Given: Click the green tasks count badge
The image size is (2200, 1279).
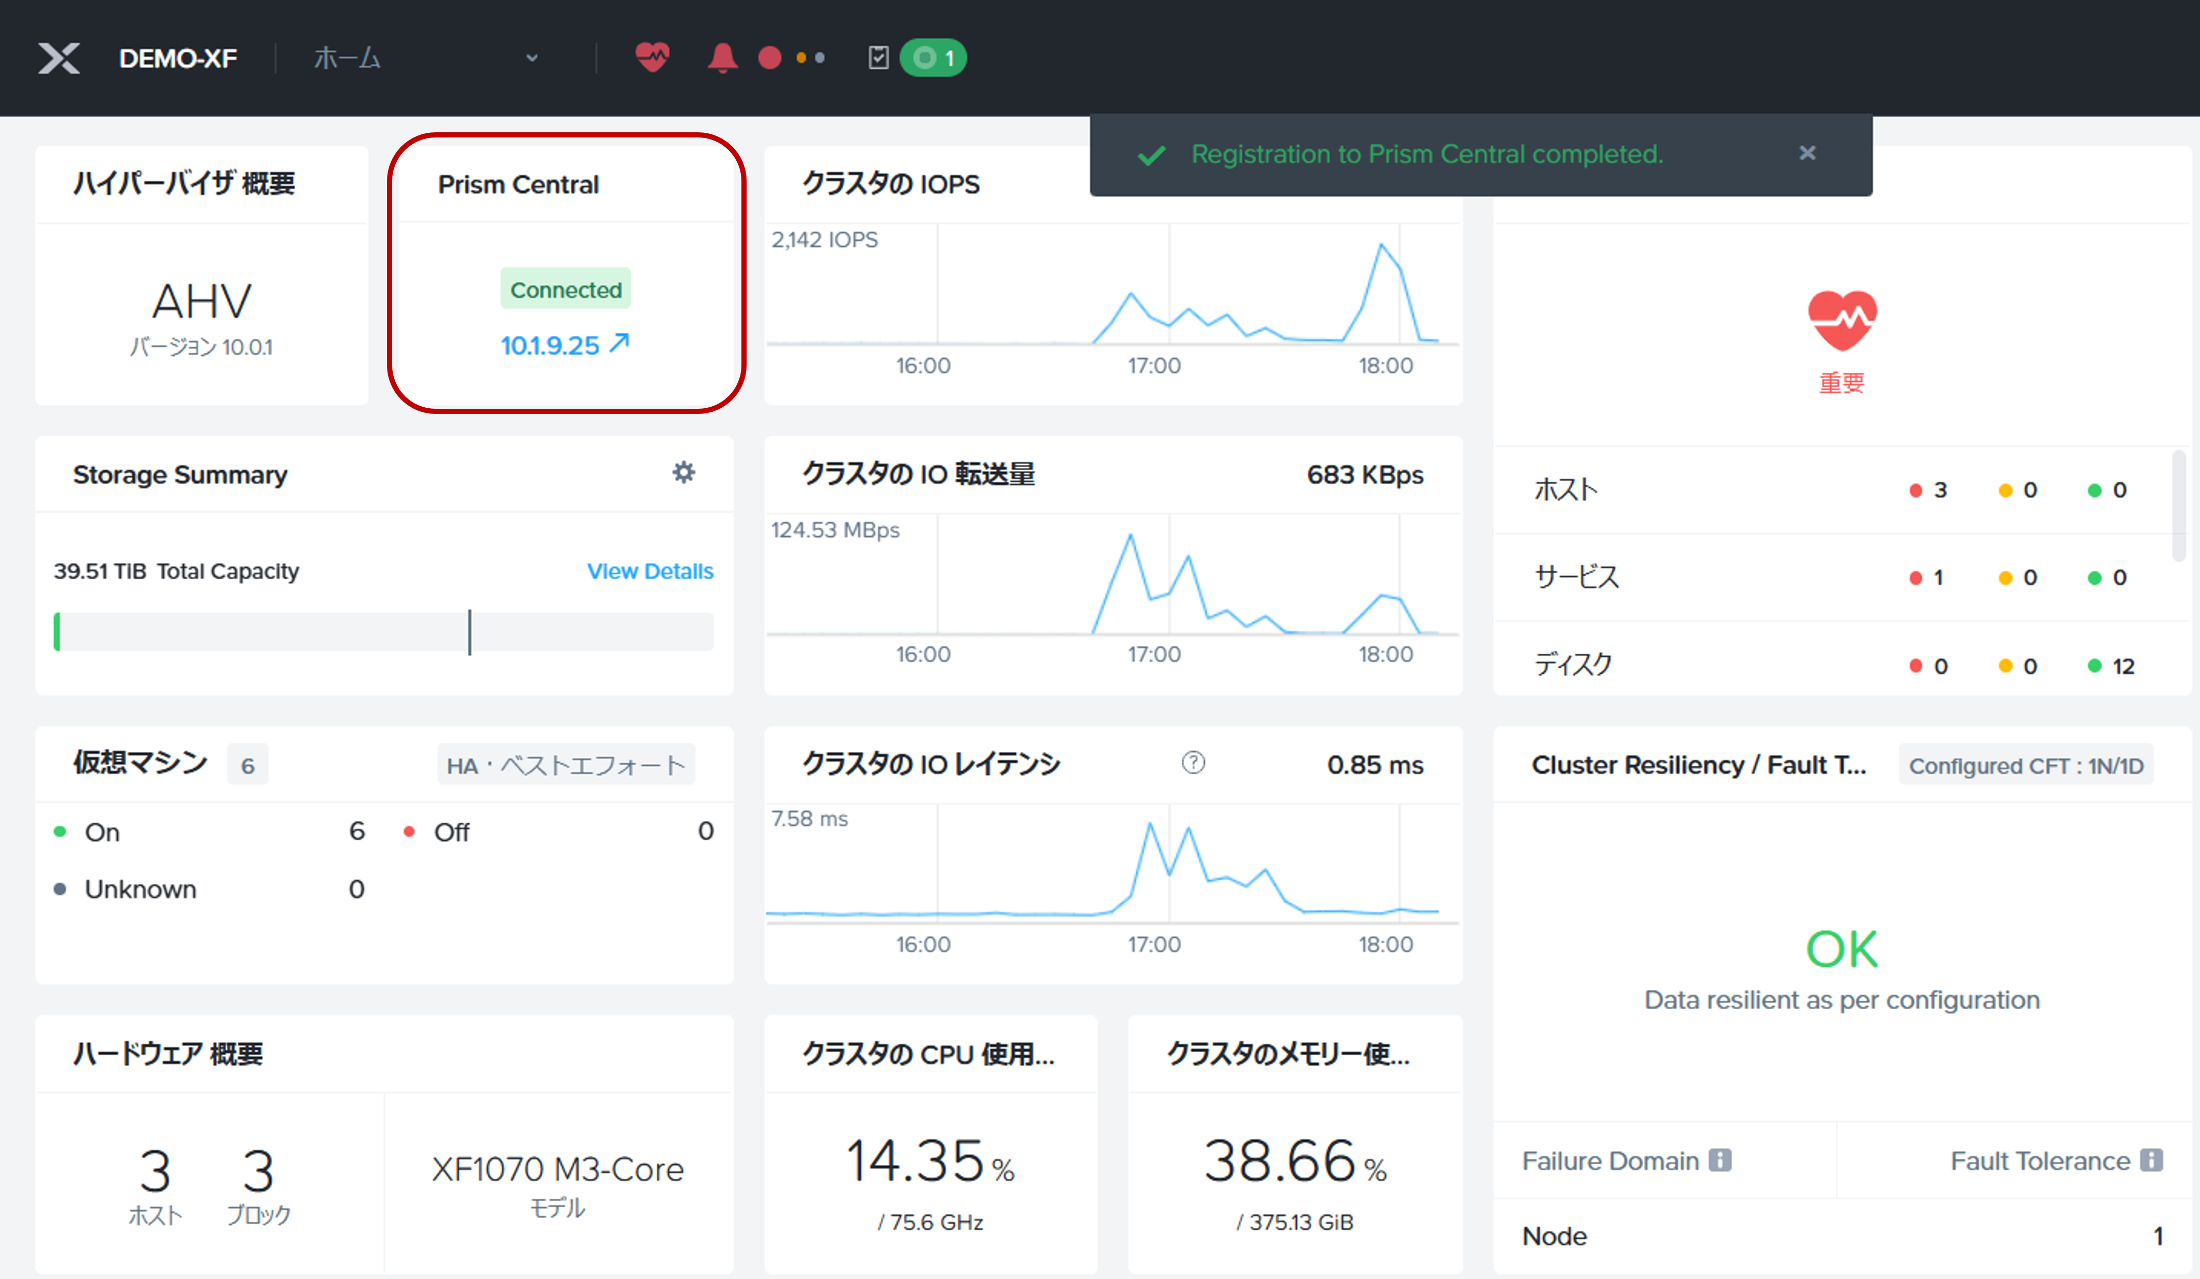Looking at the screenshot, I should (933, 58).
